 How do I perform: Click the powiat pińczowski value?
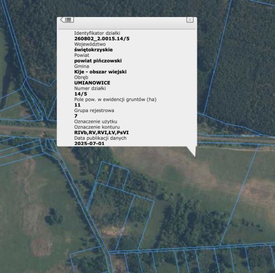click(x=98, y=61)
